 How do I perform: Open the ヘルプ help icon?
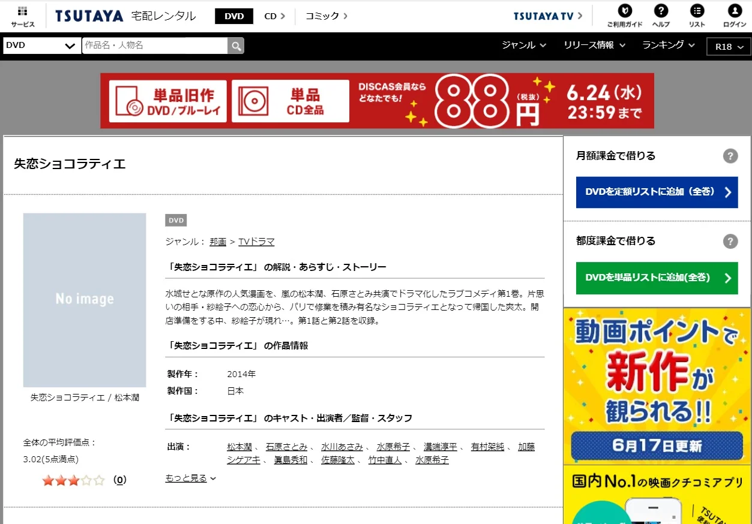pos(661,16)
